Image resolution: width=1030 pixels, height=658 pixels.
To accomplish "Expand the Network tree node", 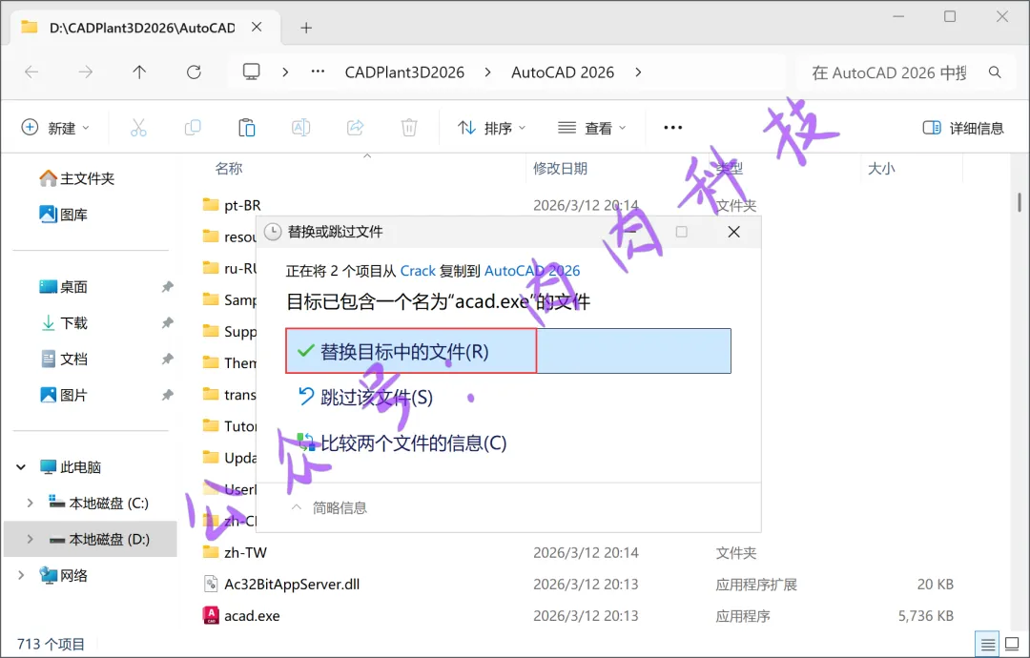I will (21, 575).
